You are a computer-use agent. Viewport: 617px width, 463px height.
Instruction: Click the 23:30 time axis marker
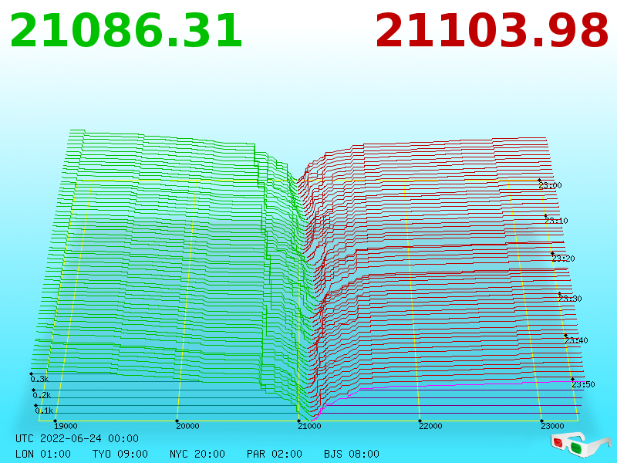pos(570,299)
